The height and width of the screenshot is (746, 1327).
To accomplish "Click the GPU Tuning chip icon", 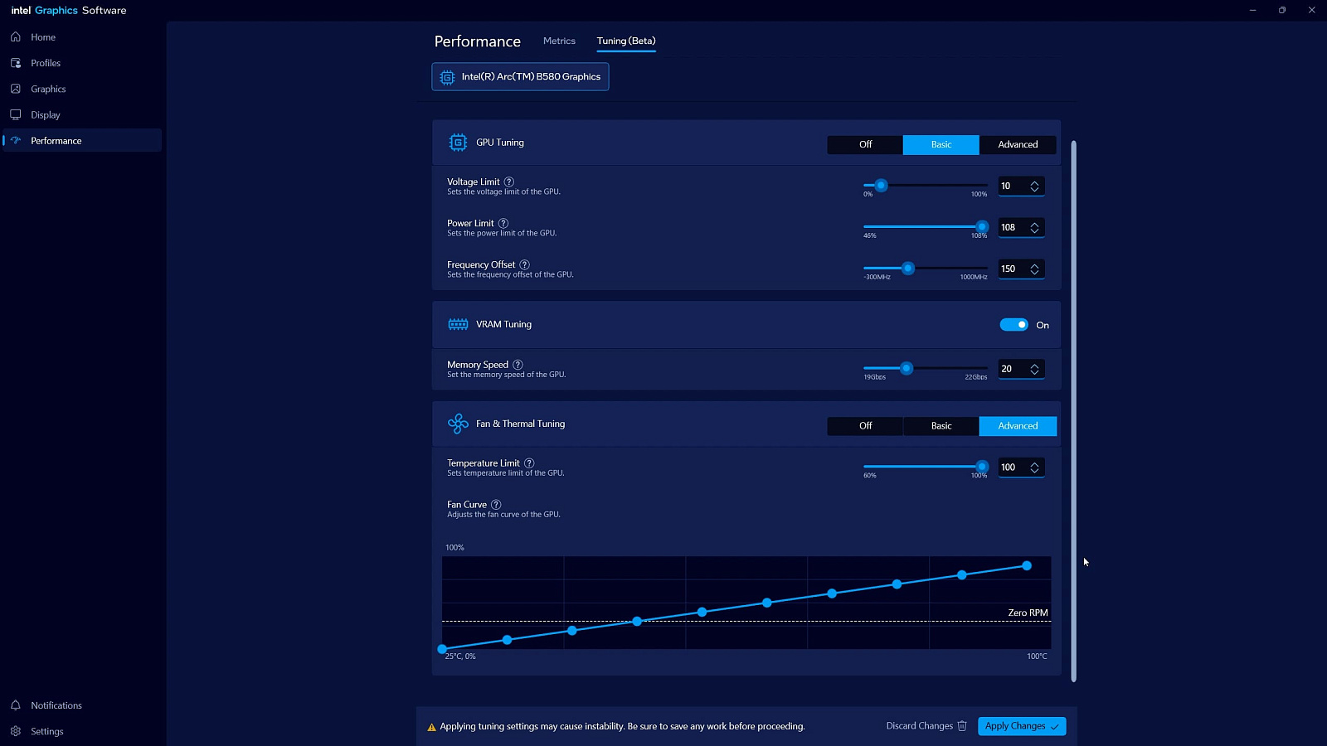I will [458, 143].
